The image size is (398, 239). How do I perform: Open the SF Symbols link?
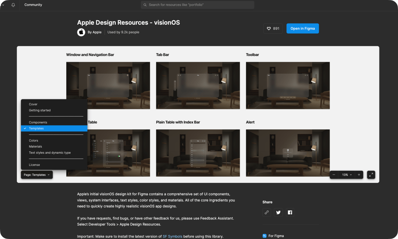click(172, 236)
